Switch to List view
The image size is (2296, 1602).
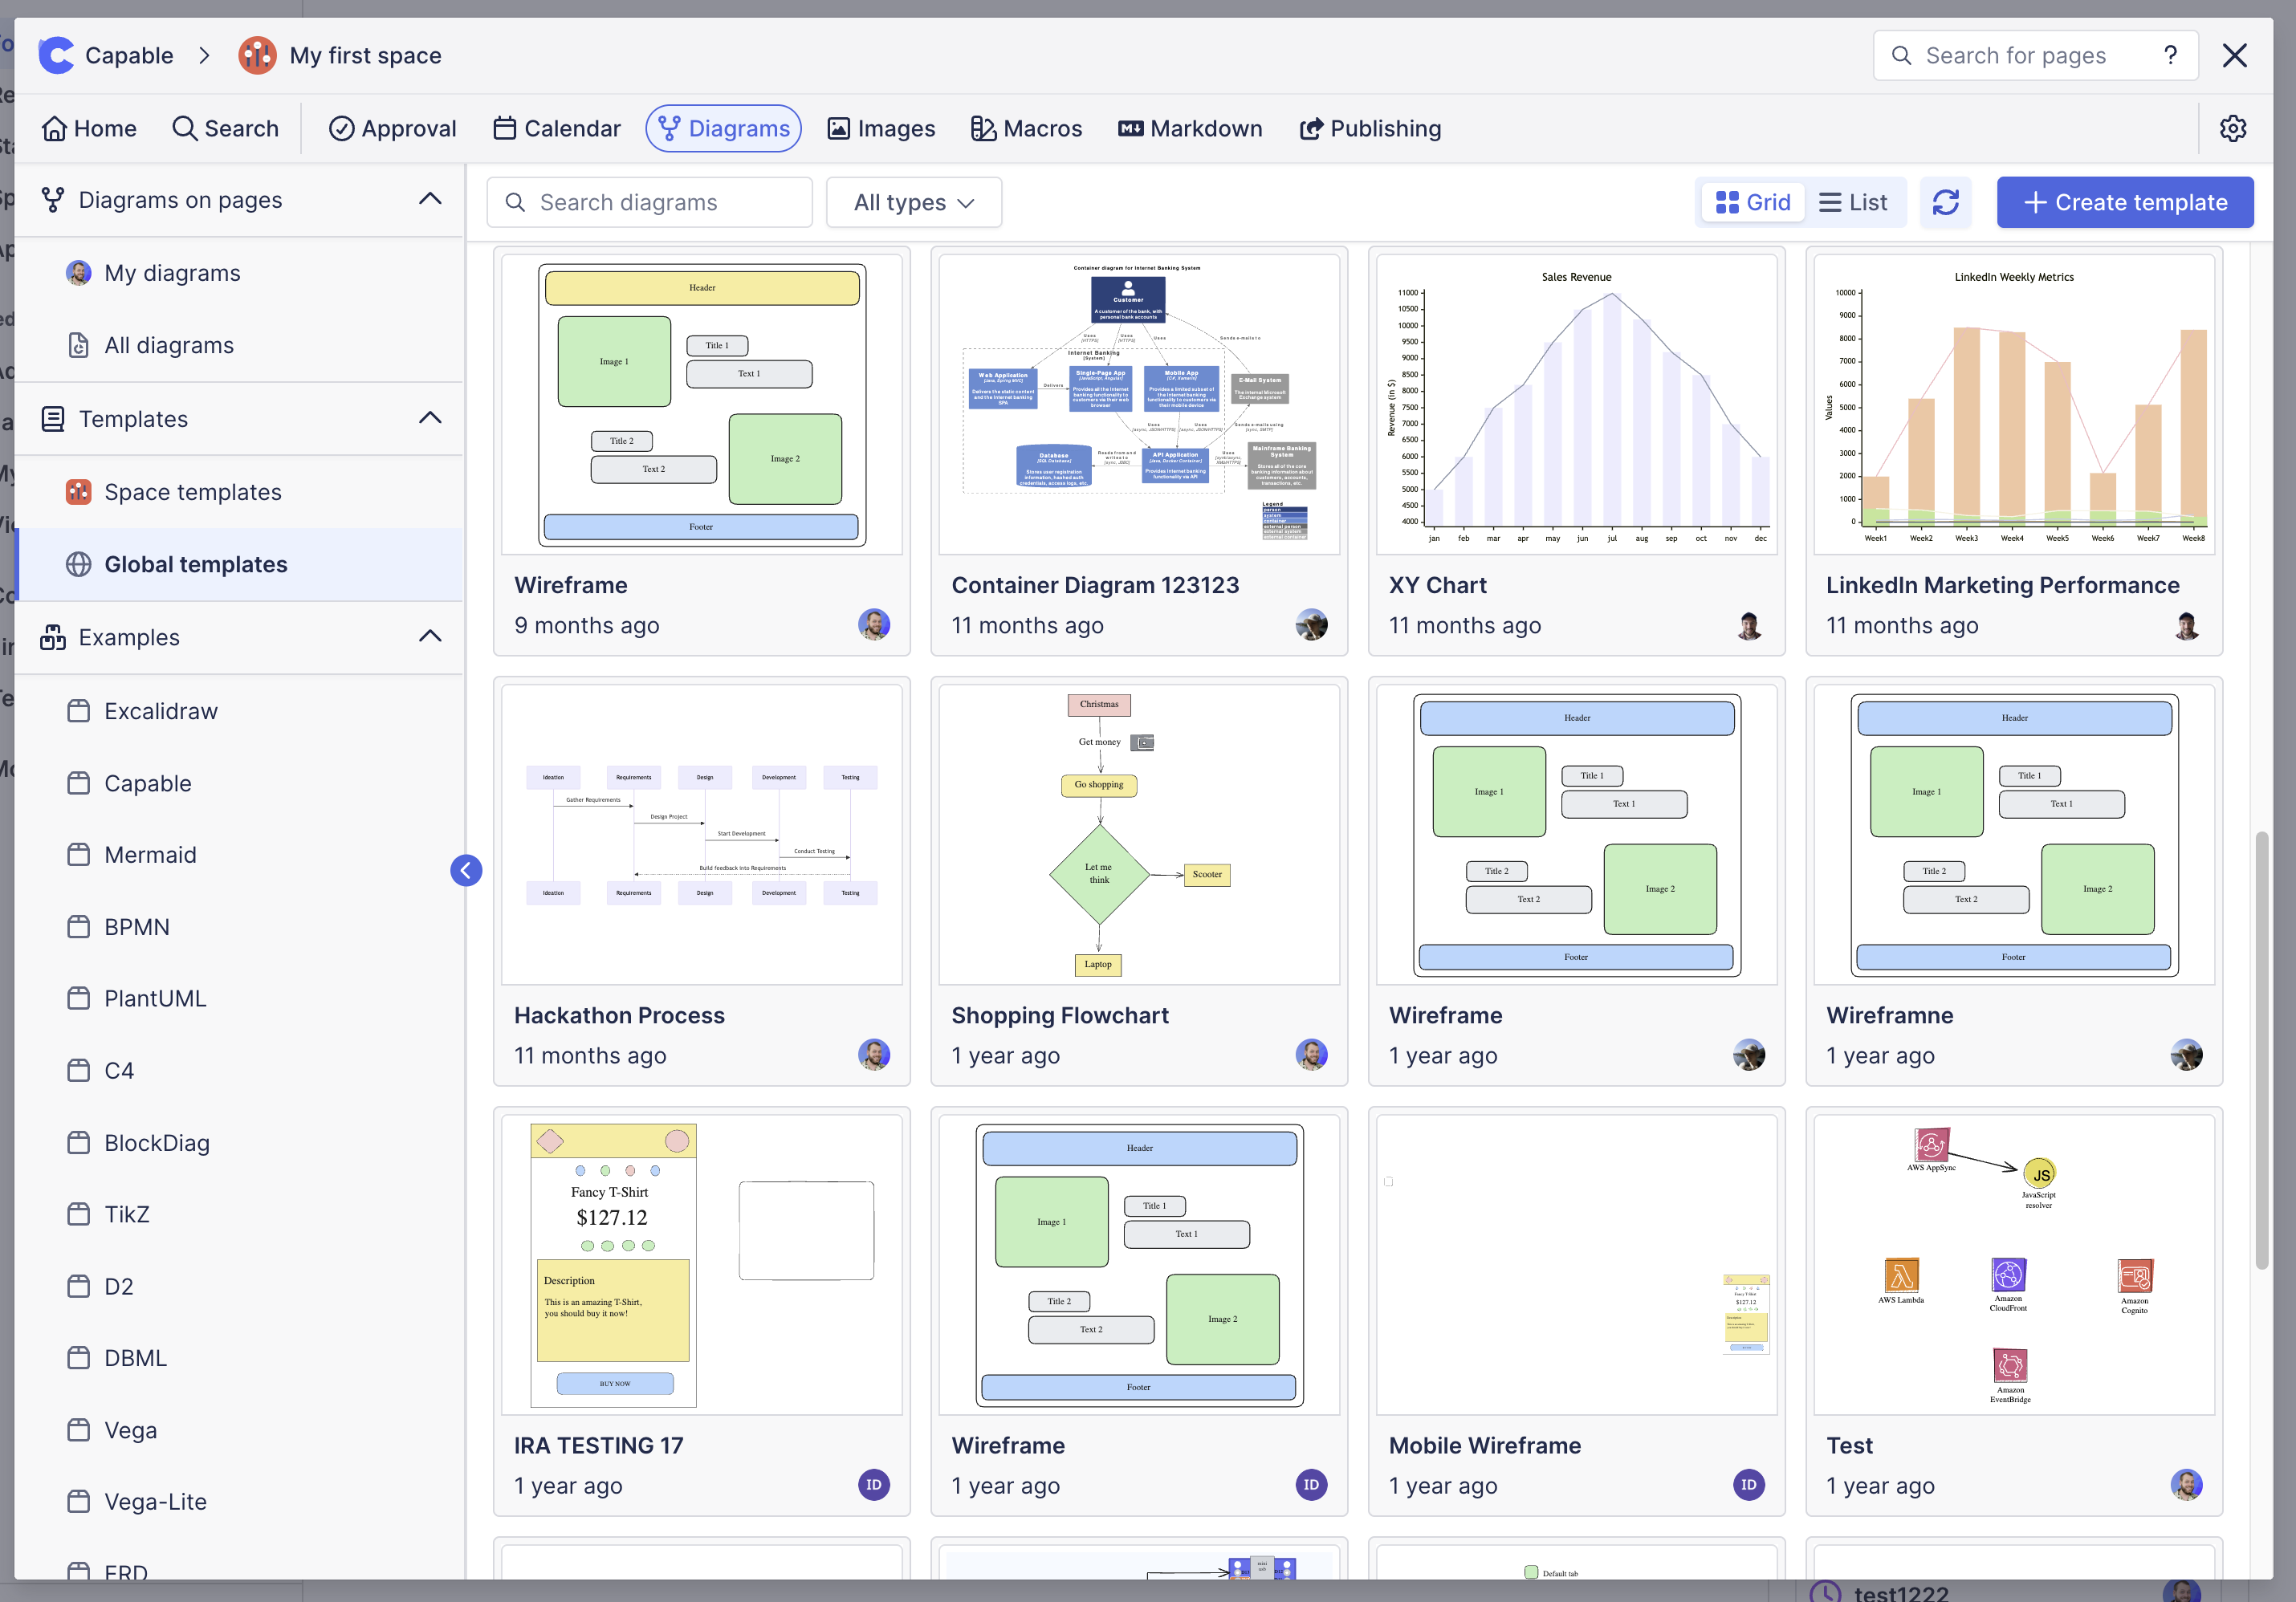point(1853,203)
